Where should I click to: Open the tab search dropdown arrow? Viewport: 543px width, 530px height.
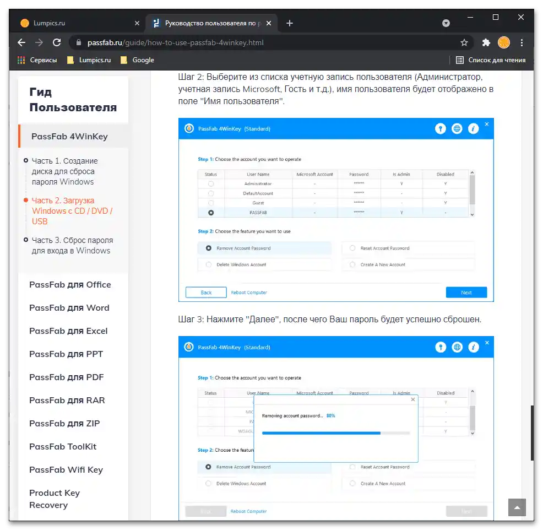pyautogui.click(x=446, y=23)
